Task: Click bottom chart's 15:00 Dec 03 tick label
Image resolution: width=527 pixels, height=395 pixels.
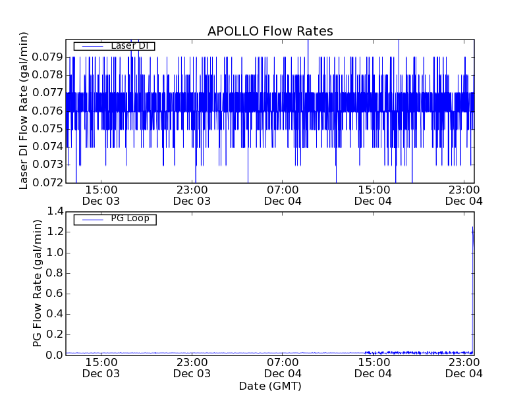Action: coord(101,367)
